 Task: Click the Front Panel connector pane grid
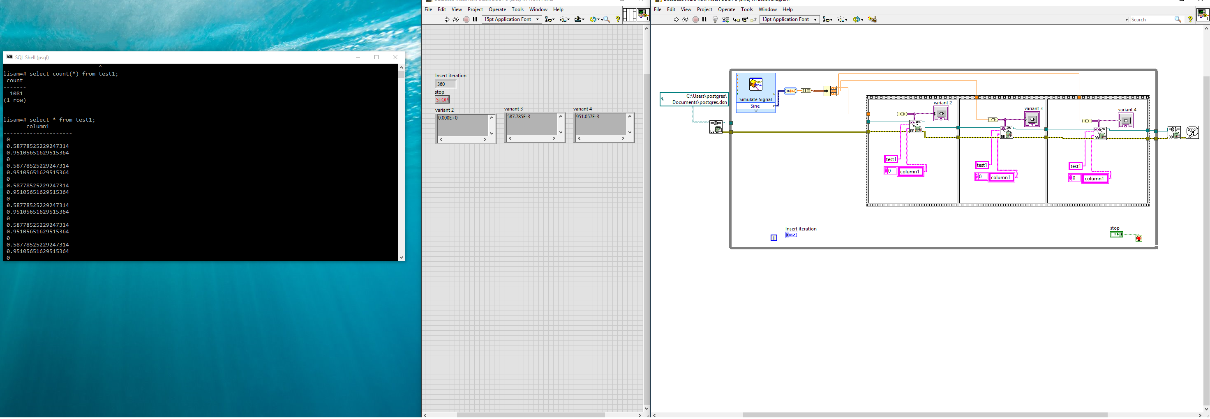[x=629, y=14]
